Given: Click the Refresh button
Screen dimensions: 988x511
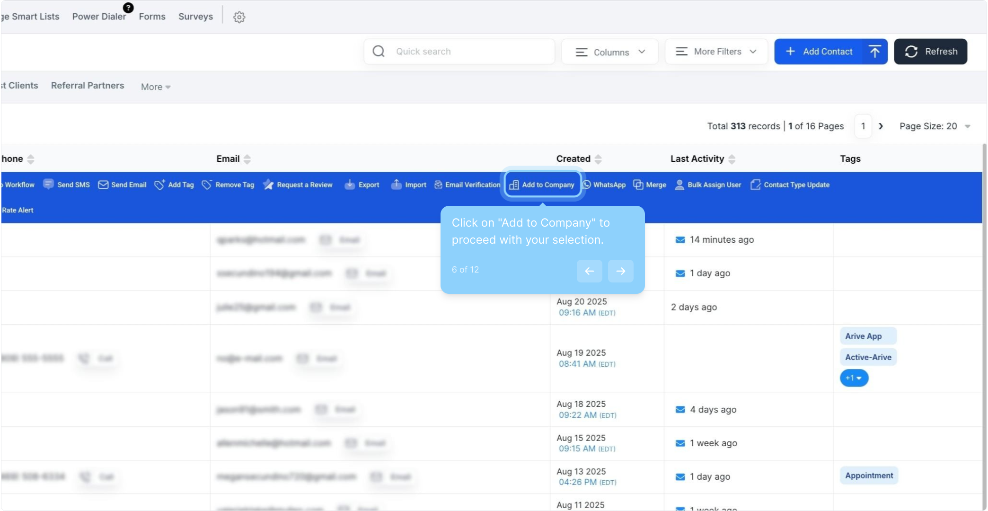Looking at the screenshot, I should [930, 52].
